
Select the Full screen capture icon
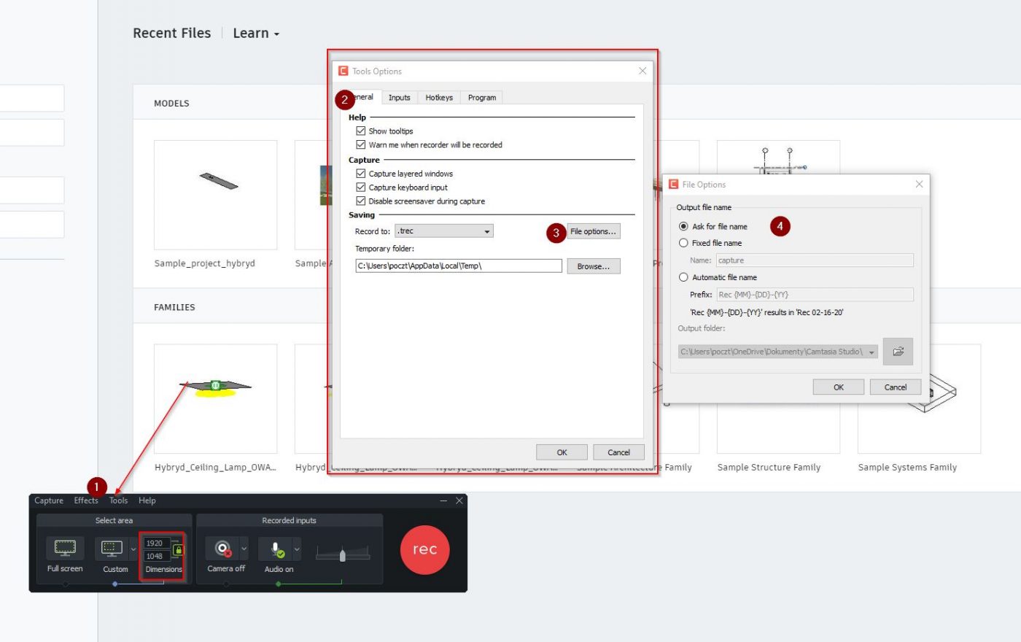pos(65,548)
